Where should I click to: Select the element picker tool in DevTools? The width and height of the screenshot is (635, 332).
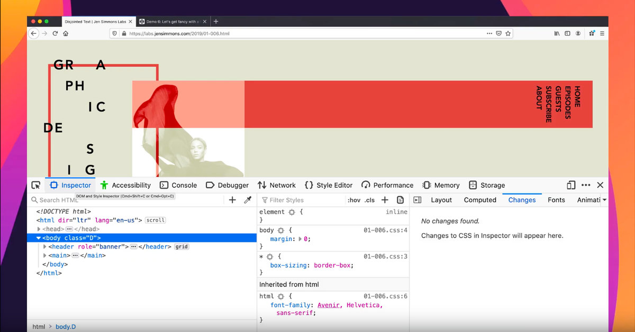[36, 185]
